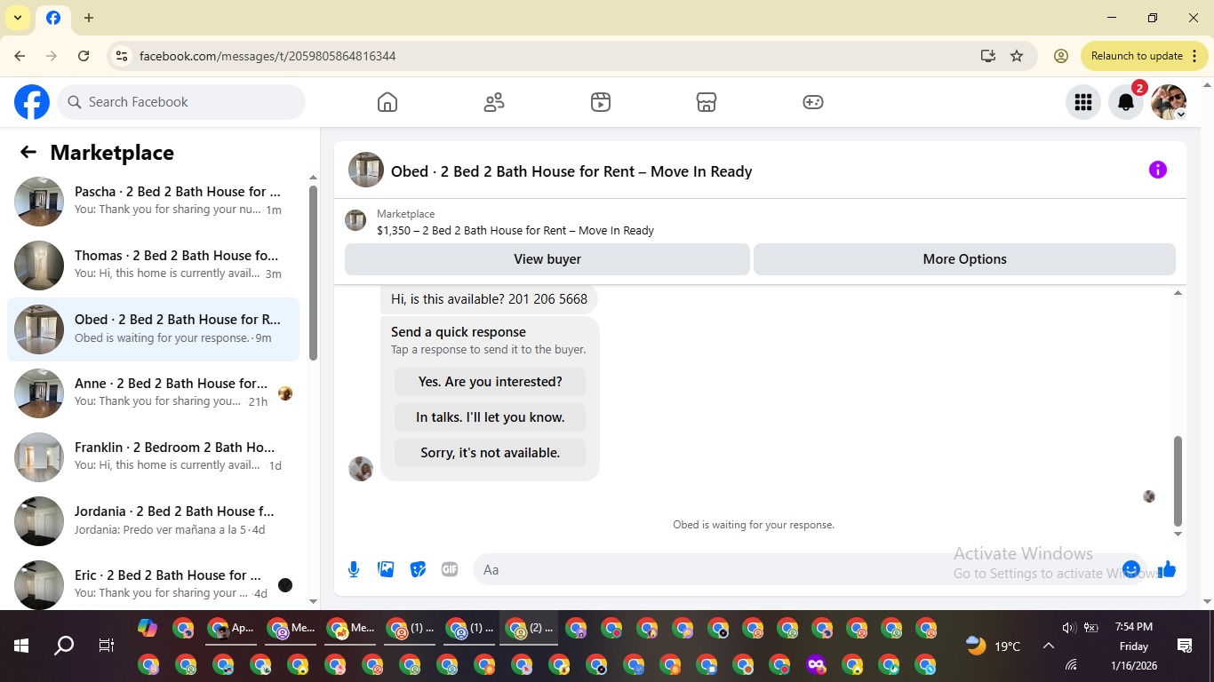
Task: Click View buyer button
Action: tap(547, 259)
